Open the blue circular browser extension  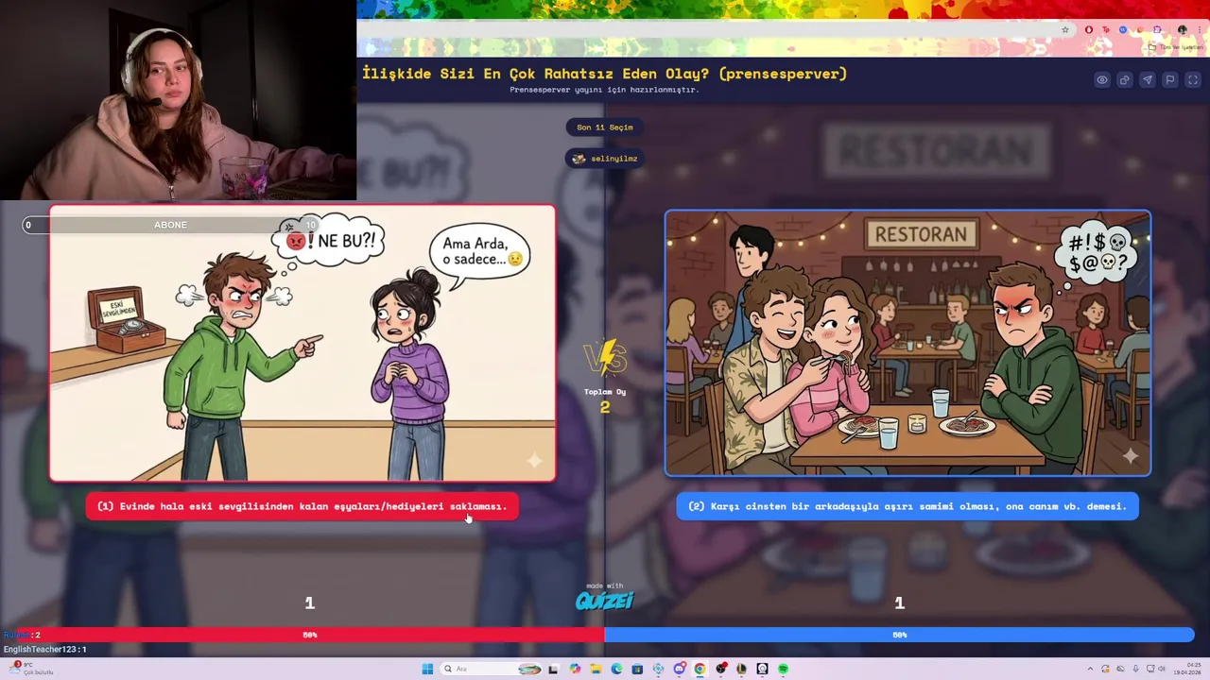(x=1123, y=30)
